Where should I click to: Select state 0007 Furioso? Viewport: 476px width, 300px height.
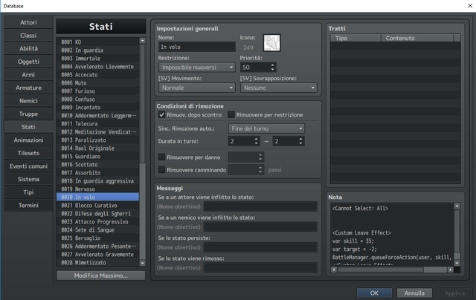click(x=97, y=91)
